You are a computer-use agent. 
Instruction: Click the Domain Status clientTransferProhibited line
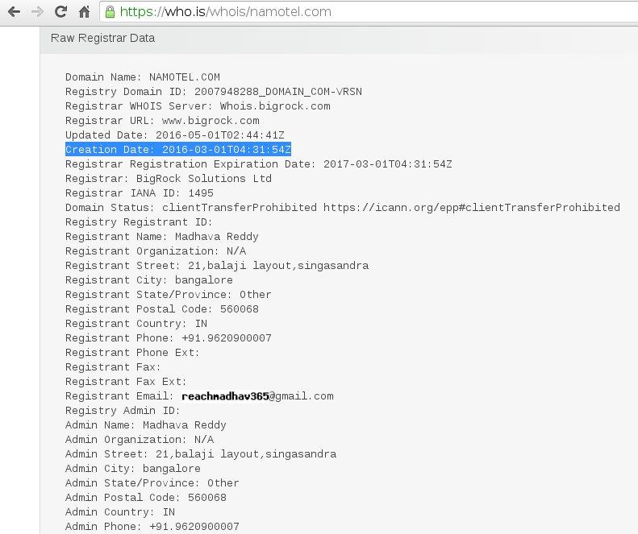343,208
